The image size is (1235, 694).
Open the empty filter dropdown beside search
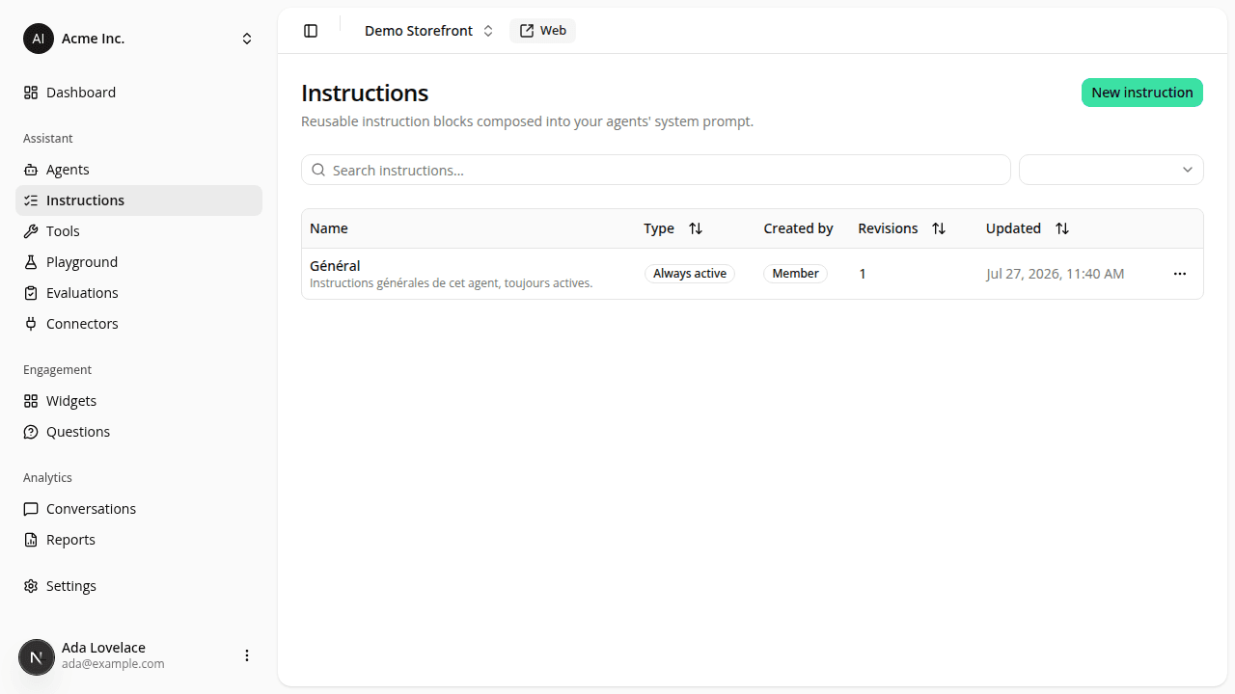[1111, 170]
